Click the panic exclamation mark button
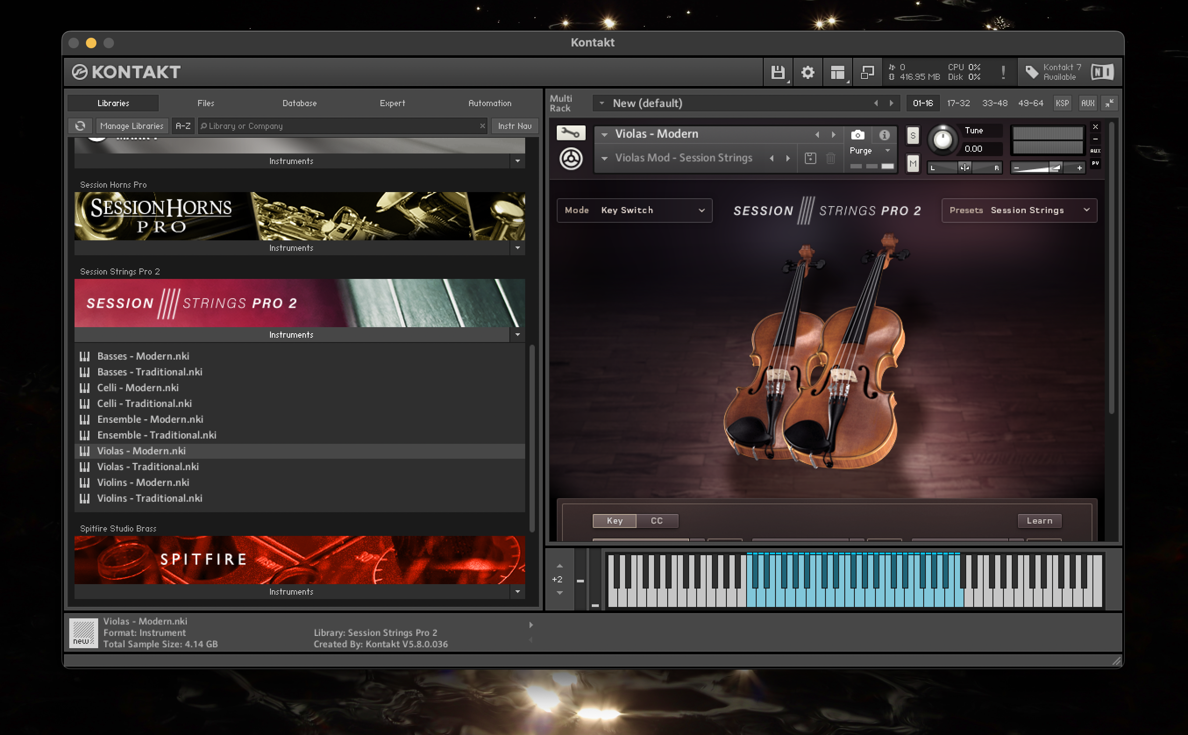Image resolution: width=1188 pixels, height=735 pixels. (x=1003, y=72)
